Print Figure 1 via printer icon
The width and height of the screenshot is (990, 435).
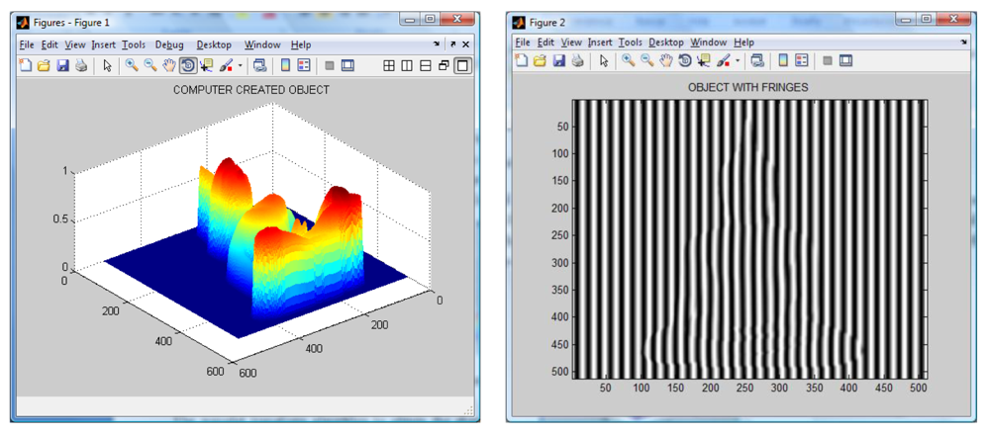(x=81, y=66)
